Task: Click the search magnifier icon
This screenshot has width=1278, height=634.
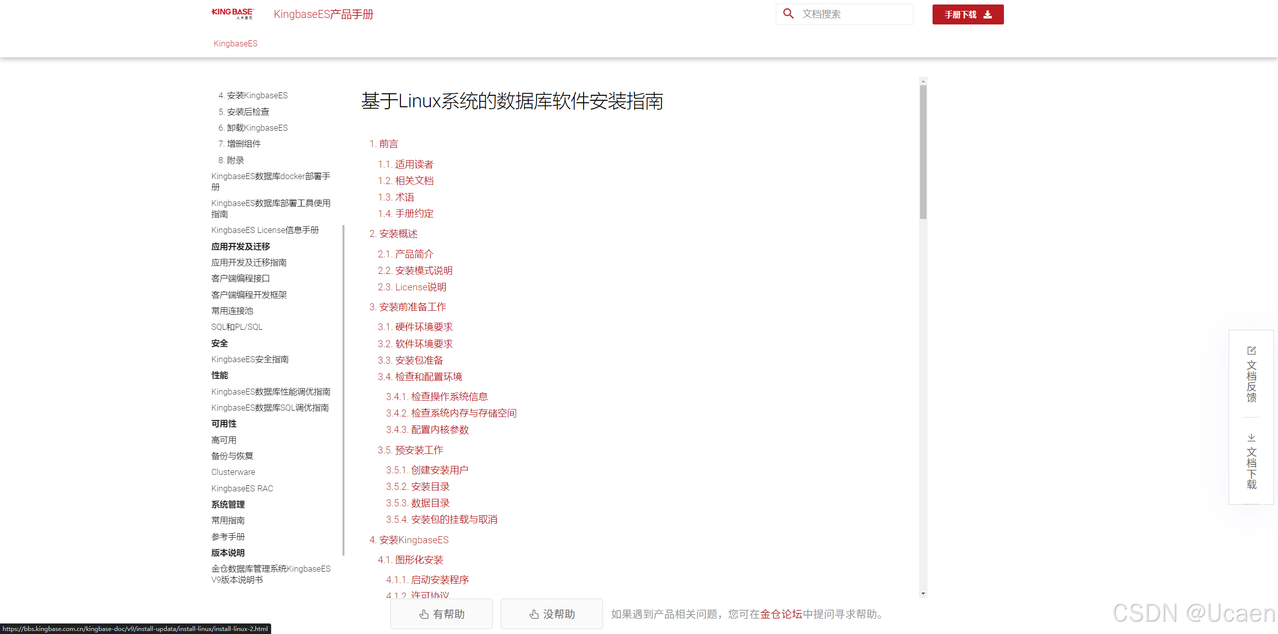Action: [x=788, y=14]
